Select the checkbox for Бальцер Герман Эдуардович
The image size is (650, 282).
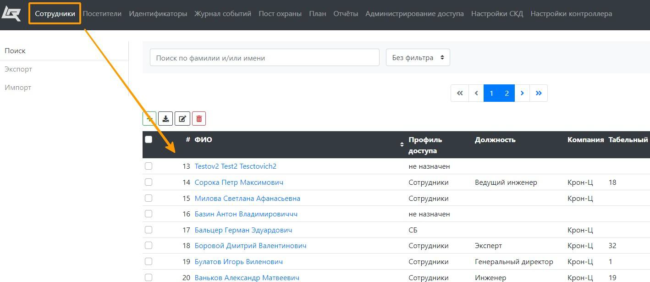[x=149, y=230]
